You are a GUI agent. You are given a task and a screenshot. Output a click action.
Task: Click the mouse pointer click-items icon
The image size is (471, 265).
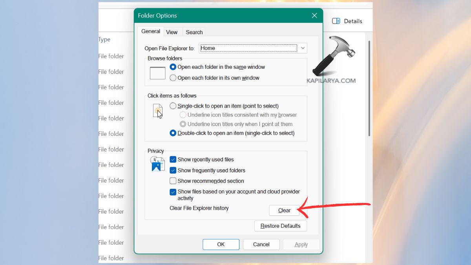coord(157,111)
